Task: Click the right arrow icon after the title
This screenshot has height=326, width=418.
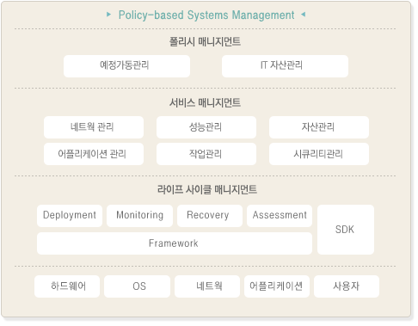Action: point(303,15)
